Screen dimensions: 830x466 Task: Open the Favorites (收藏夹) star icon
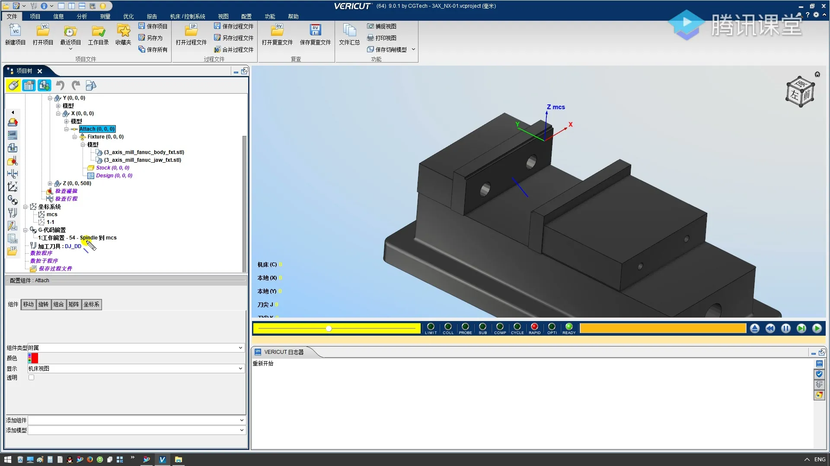[x=123, y=31]
